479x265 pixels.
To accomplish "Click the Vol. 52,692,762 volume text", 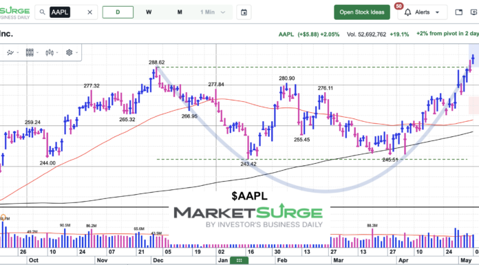I will [366, 34].
